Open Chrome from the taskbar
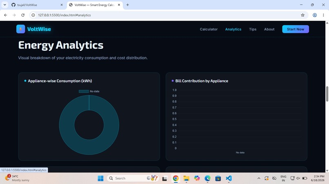The height and width of the screenshot is (184, 329). pos(176,178)
